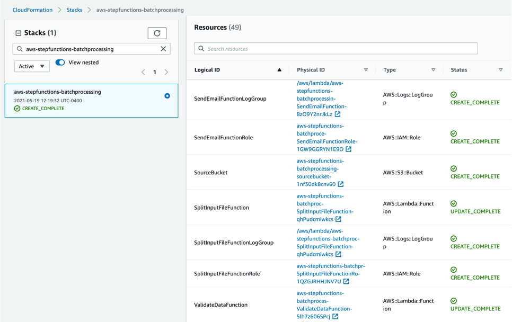Open external link icon for SendEmailFunctionRole

pyautogui.click(x=348, y=149)
